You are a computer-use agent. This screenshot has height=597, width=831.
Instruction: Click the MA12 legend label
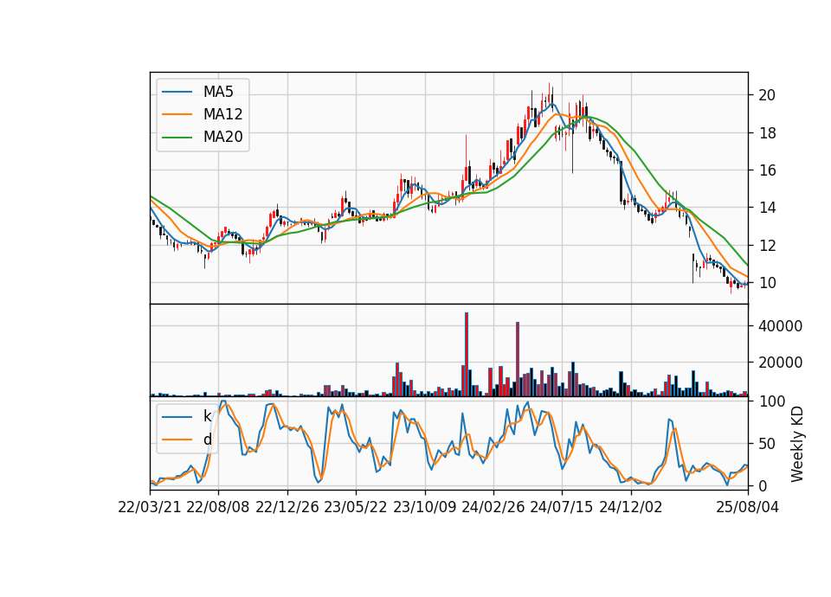click(222, 114)
